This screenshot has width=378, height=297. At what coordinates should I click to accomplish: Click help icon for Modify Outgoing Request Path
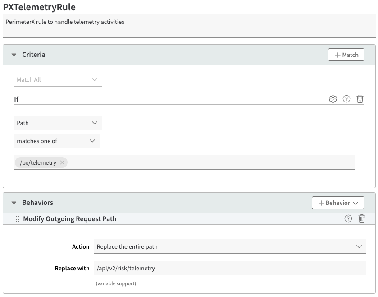coord(348,218)
